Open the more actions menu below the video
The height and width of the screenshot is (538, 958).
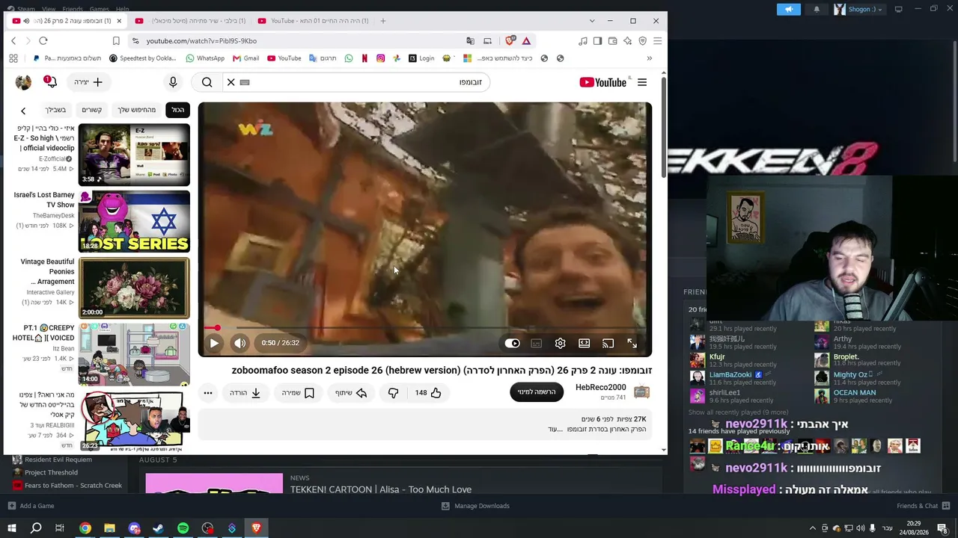[208, 393]
